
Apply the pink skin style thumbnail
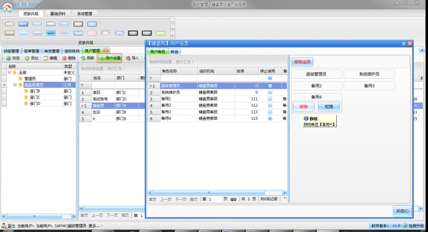click(92, 33)
